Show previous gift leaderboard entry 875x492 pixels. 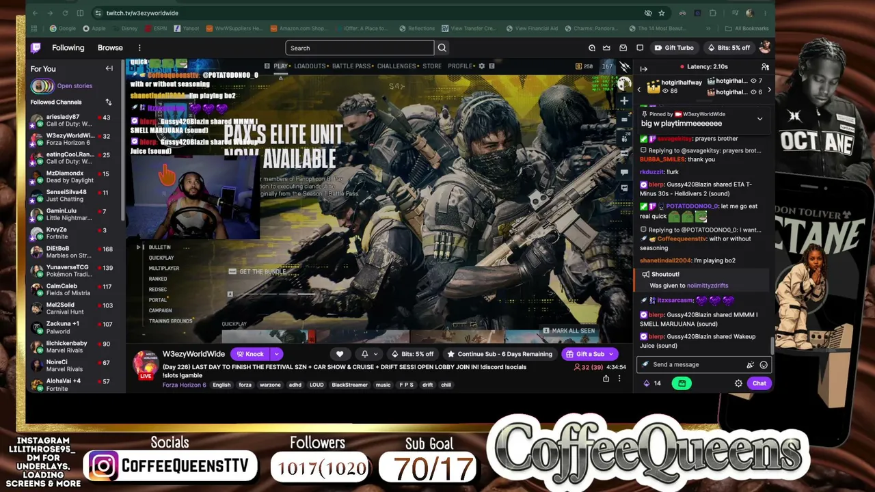(x=639, y=90)
